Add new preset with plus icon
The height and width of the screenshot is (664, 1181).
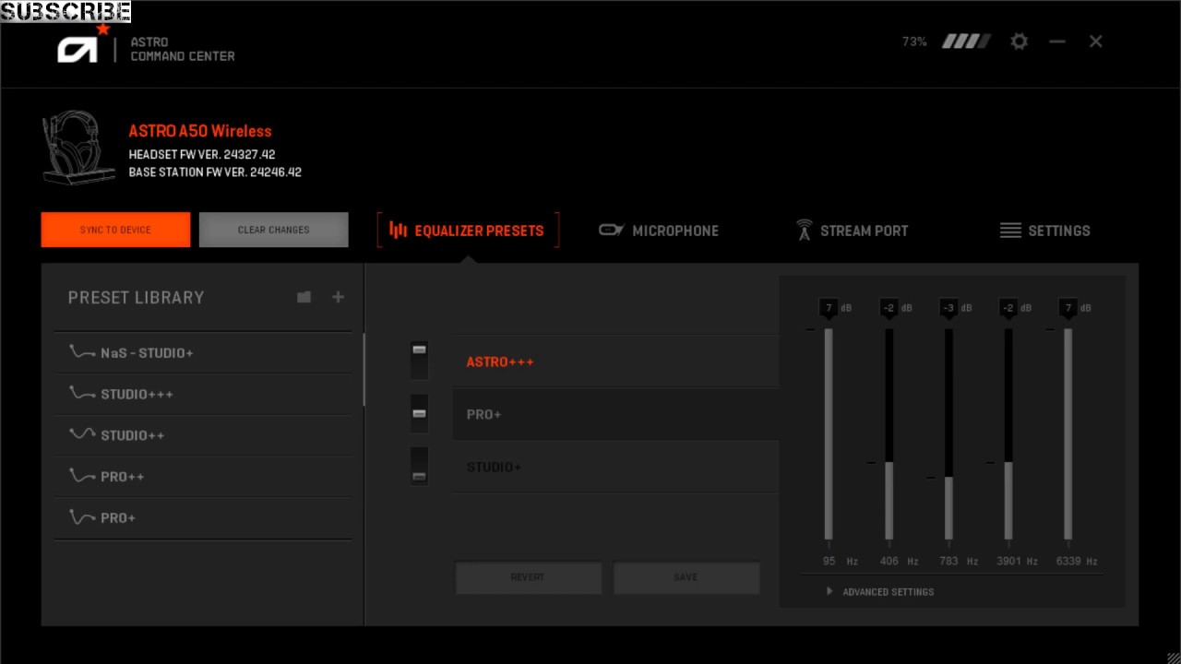[x=338, y=297]
